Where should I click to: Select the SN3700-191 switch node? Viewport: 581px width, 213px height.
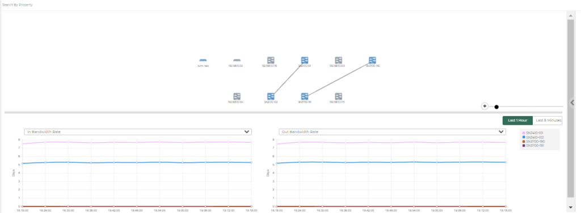tap(305, 96)
